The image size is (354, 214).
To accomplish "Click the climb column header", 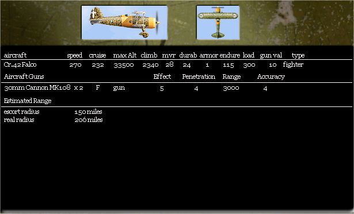I will 149,55.
